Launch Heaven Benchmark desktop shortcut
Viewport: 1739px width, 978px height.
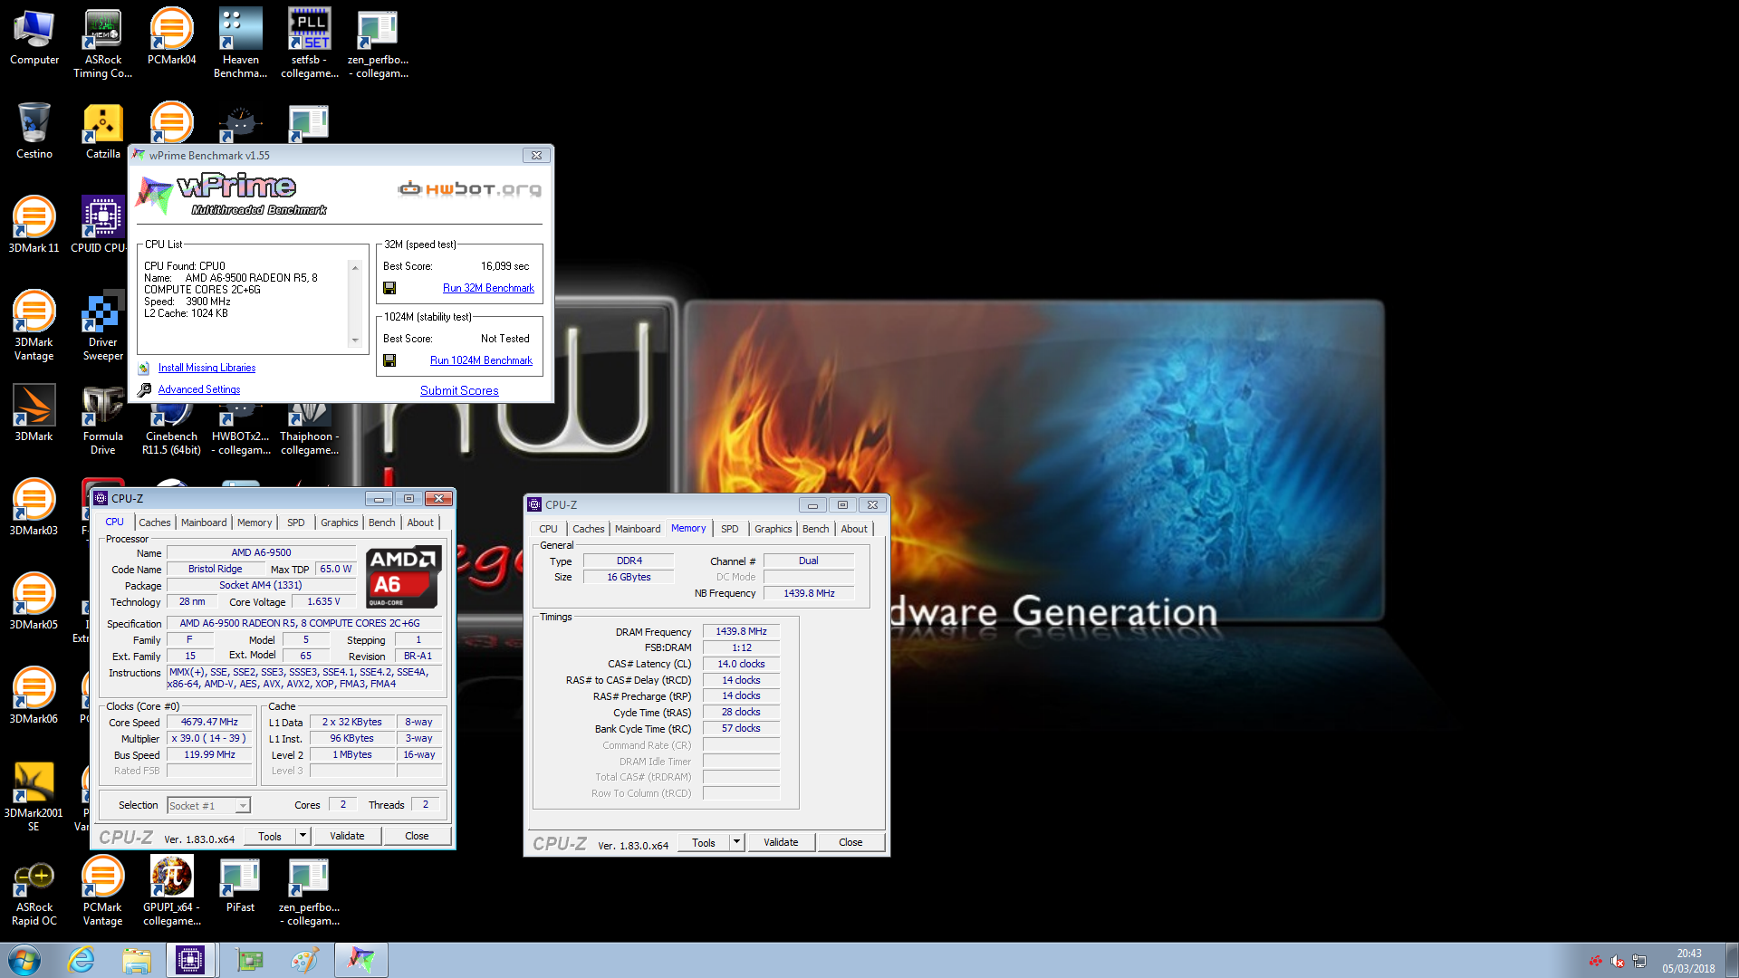pos(241,43)
